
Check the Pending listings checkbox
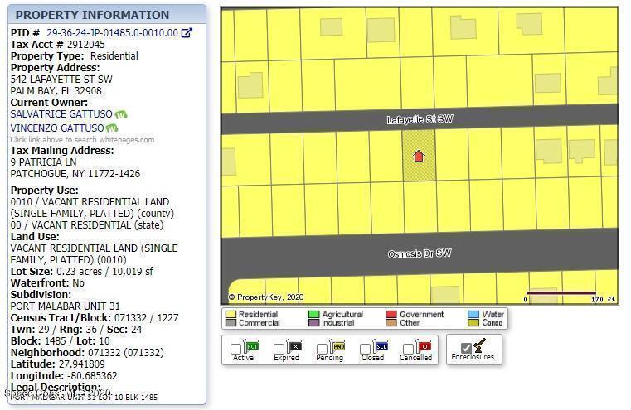[x=323, y=349]
